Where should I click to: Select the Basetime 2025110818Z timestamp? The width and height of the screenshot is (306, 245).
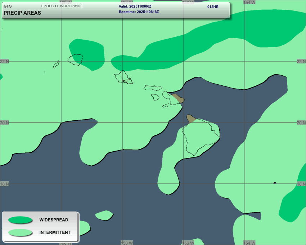139,12
